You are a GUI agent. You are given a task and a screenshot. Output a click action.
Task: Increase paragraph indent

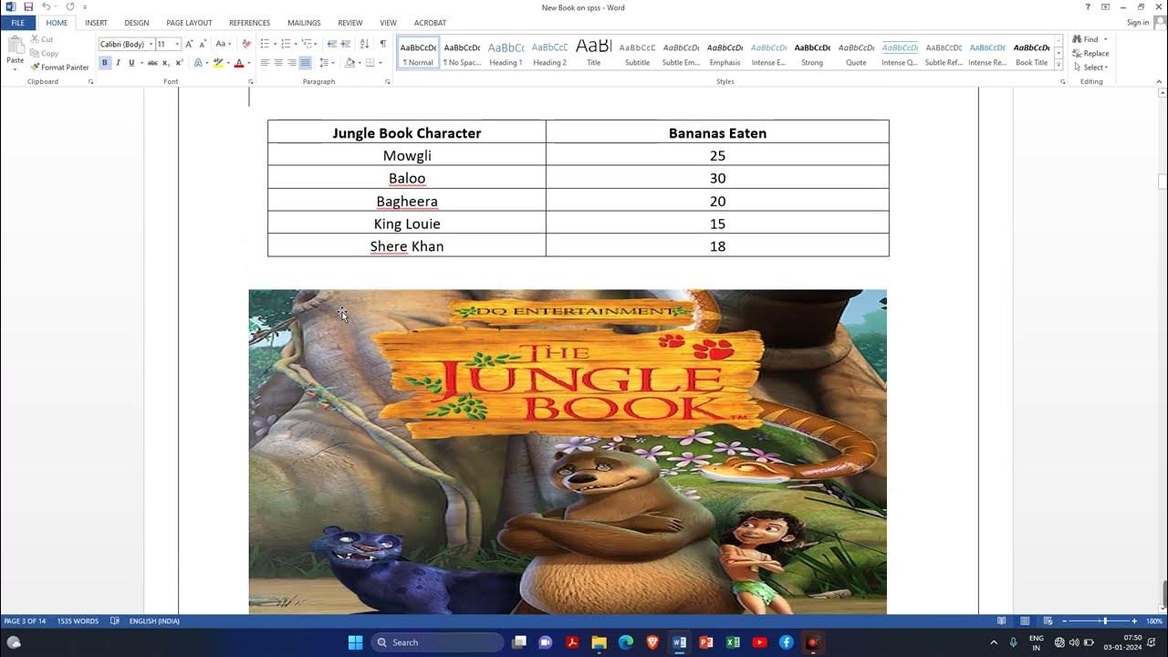tap(347, 44)
